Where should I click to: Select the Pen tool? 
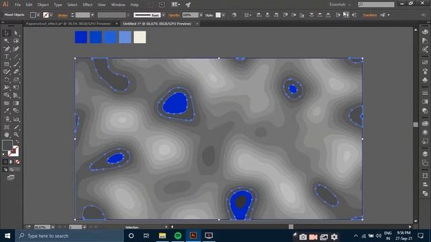[x=7, y=49]
